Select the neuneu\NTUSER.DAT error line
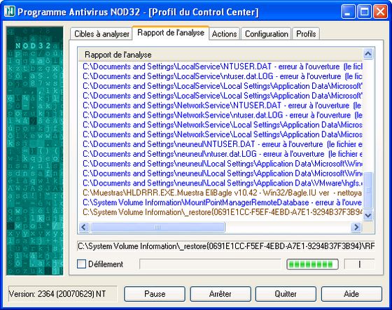The height and width of the screenshot is (310, 392). click(x=223, y=144)
